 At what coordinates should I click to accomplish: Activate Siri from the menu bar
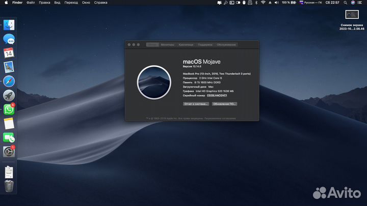(353, 3)
